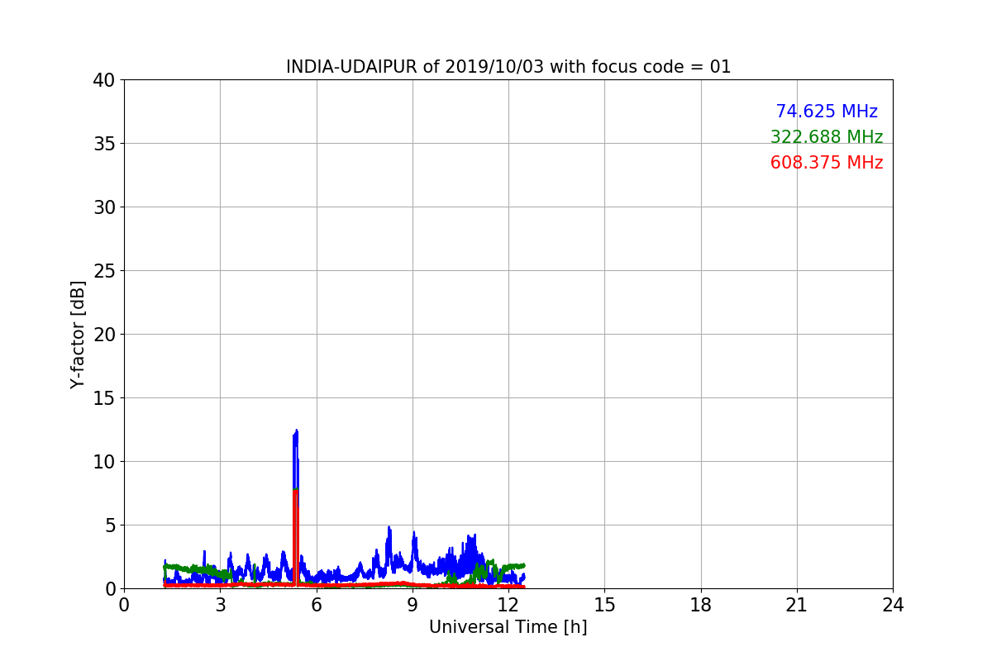Click the y-axis tick label 40
The height and width of the screenshot is (661, 992).
click(x=104, y=80)
